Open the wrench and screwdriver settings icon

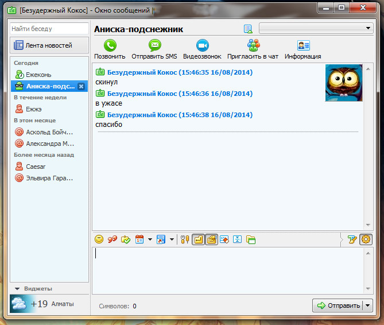[x=185, y=239]
